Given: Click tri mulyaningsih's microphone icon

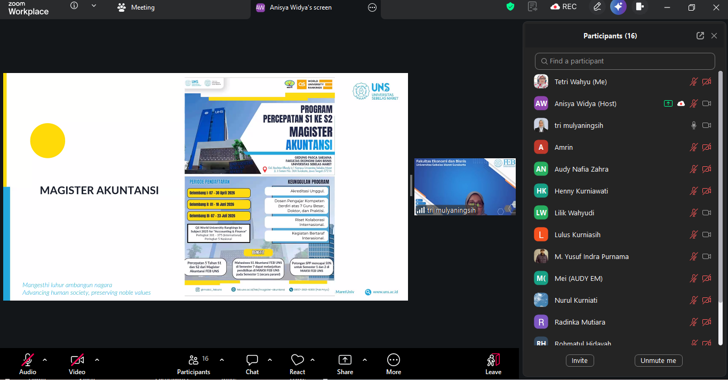Looking at the screenshot, I should tap(694, 125).
